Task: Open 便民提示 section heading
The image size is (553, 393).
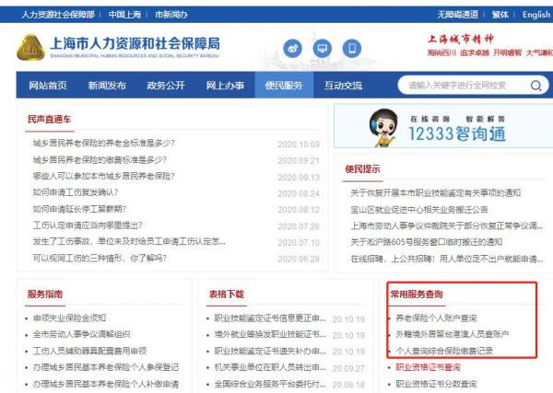Action: click(x=362, y=168)
